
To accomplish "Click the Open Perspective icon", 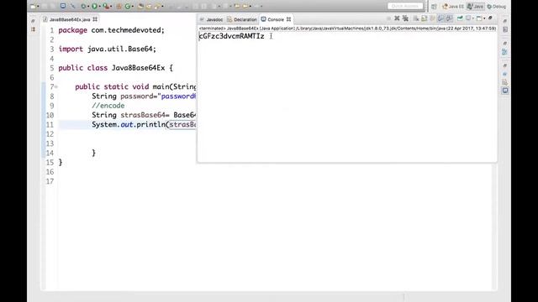I will (434, 7).
